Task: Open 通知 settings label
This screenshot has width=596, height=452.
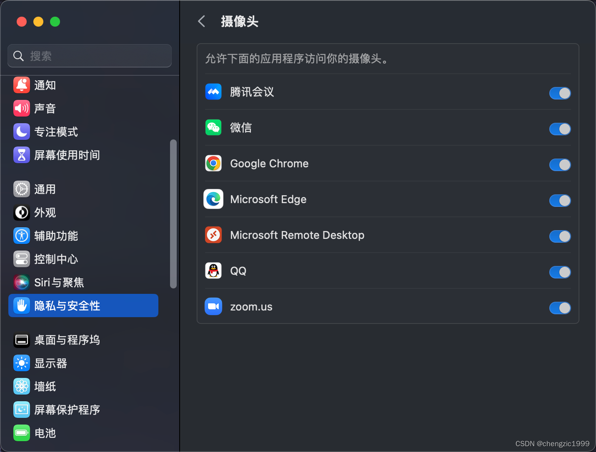Action: coord(45,85)
